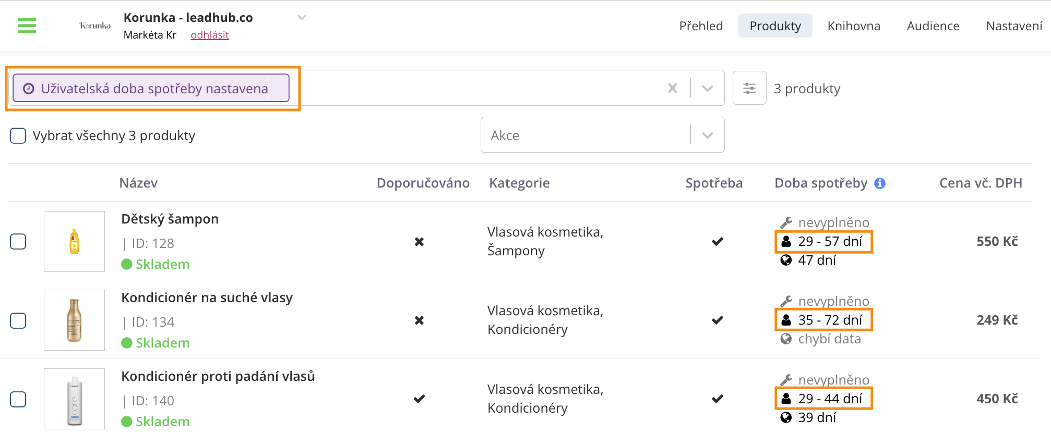The height and width of the screenshot is (446, 1051).
Task: Open Kondicionér na suché vlasy product
Action: coord(207,298)
